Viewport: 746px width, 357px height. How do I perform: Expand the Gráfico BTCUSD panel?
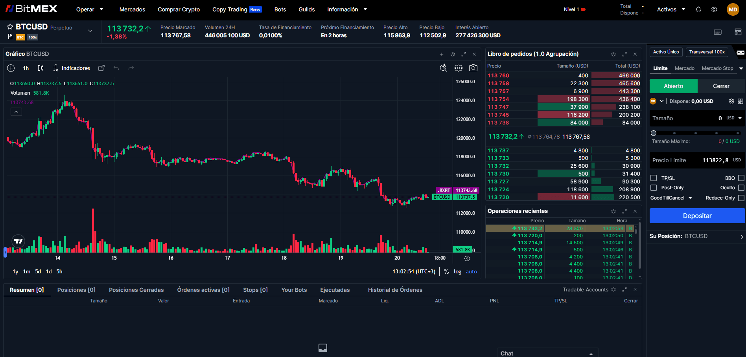(464, 54)
